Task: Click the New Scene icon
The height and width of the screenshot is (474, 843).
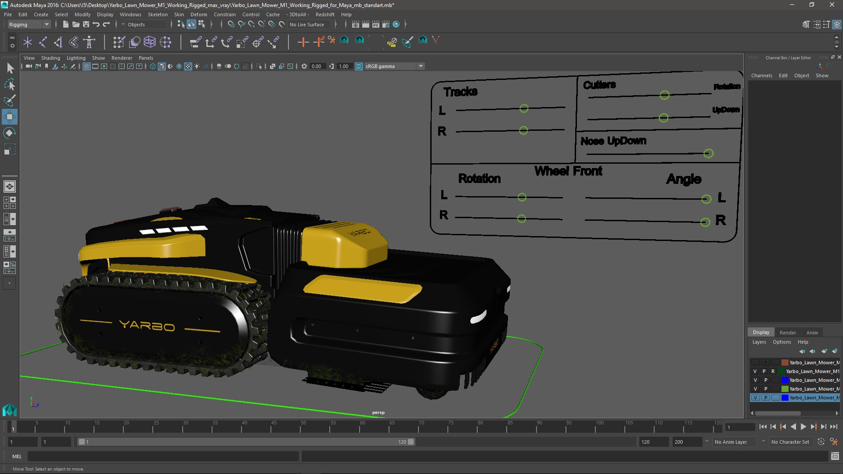Action: [x=66, y=24]
